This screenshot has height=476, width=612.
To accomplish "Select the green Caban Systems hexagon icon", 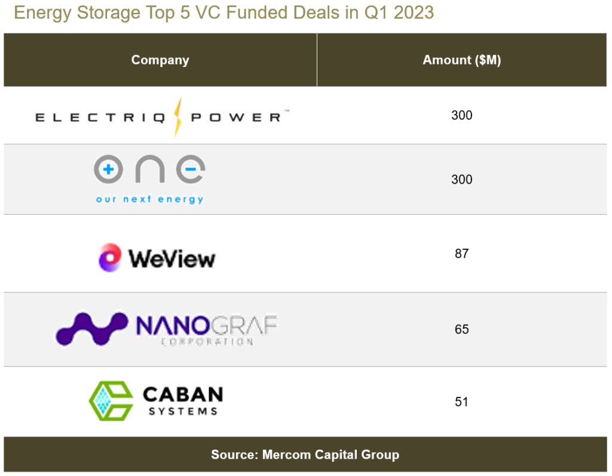I will pos(111,401).
